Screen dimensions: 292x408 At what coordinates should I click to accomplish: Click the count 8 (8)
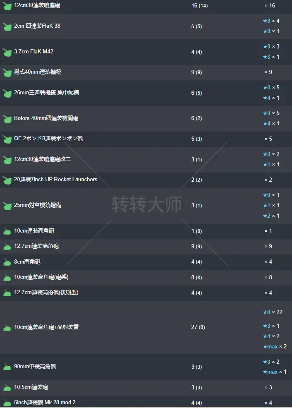(x=196, y=277)
